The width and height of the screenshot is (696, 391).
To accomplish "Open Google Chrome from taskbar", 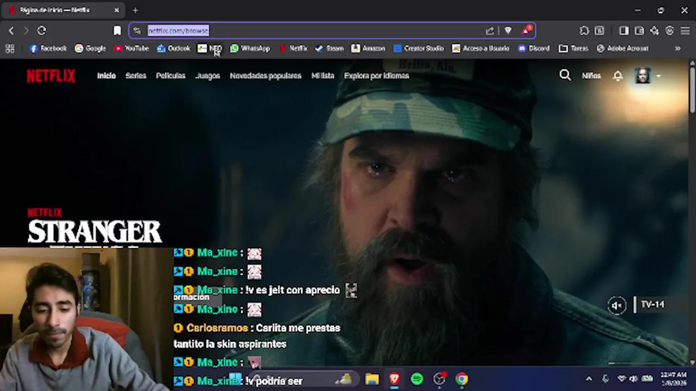I will pos(462,379).
